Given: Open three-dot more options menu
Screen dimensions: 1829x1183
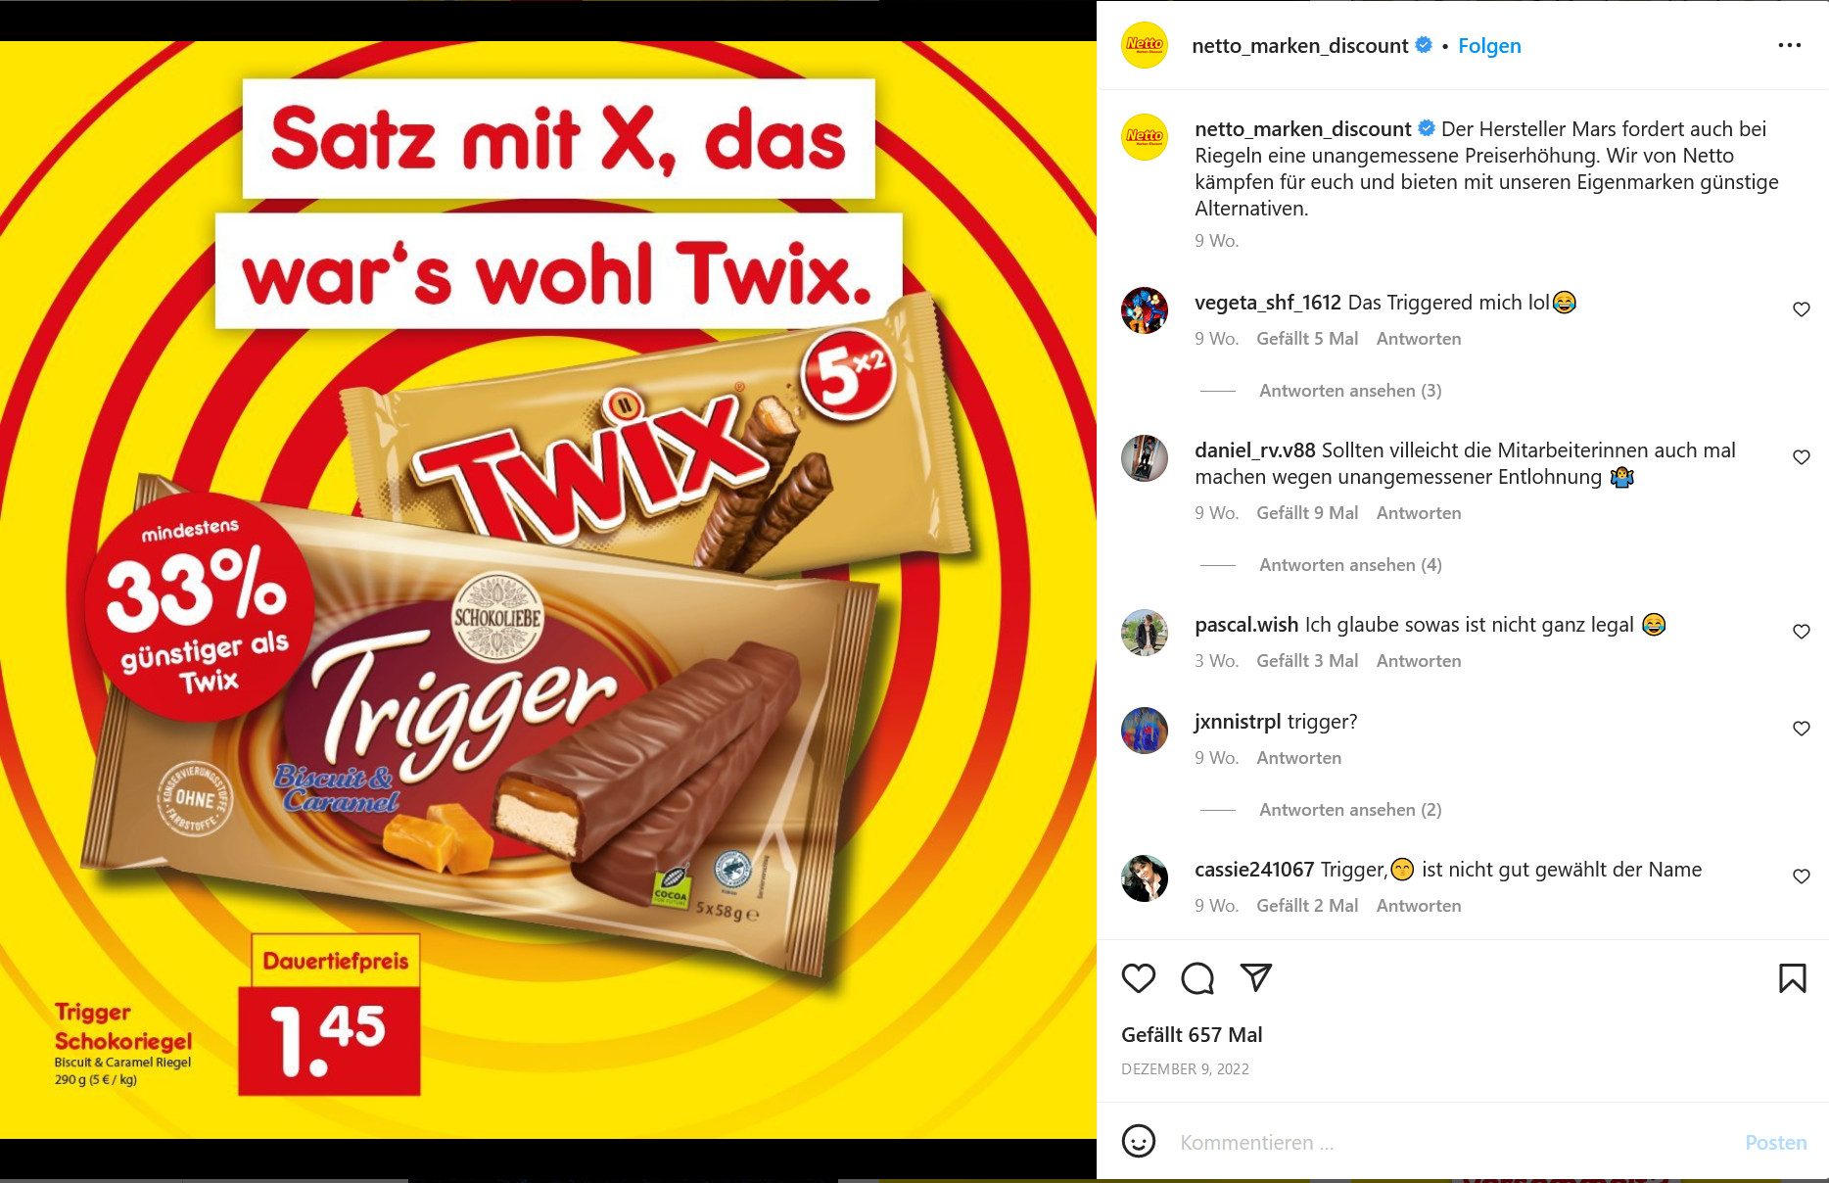Looking at the screenshot, I should pyautogui.click(x=1789, y=45).
